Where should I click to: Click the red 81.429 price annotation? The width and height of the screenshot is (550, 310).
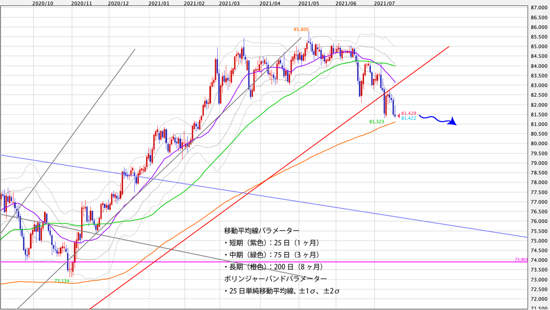pyautogui.click(x=408, y=113)
